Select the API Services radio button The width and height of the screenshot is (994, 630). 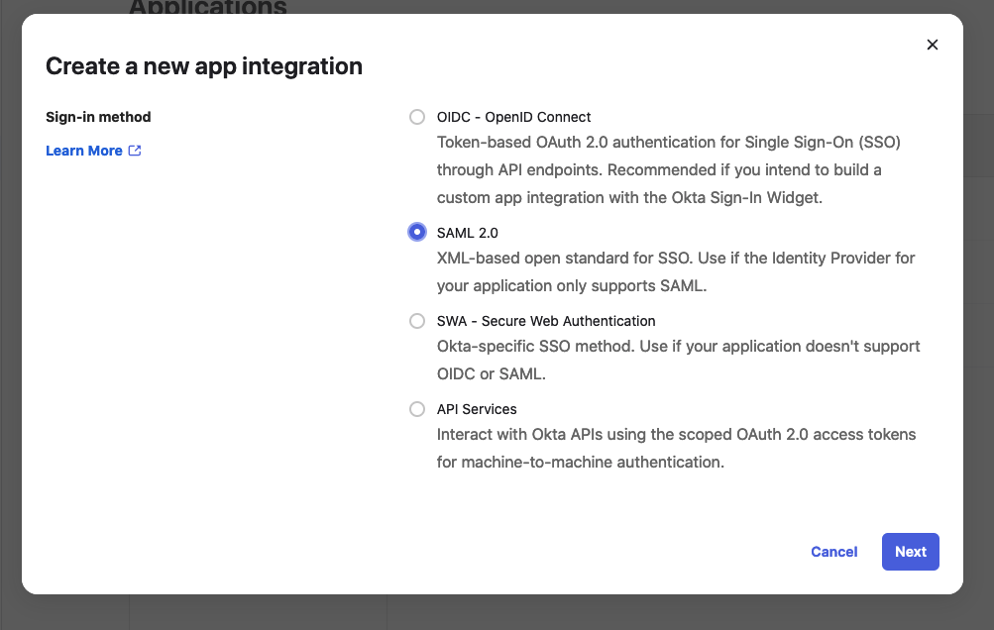point(417,409)
